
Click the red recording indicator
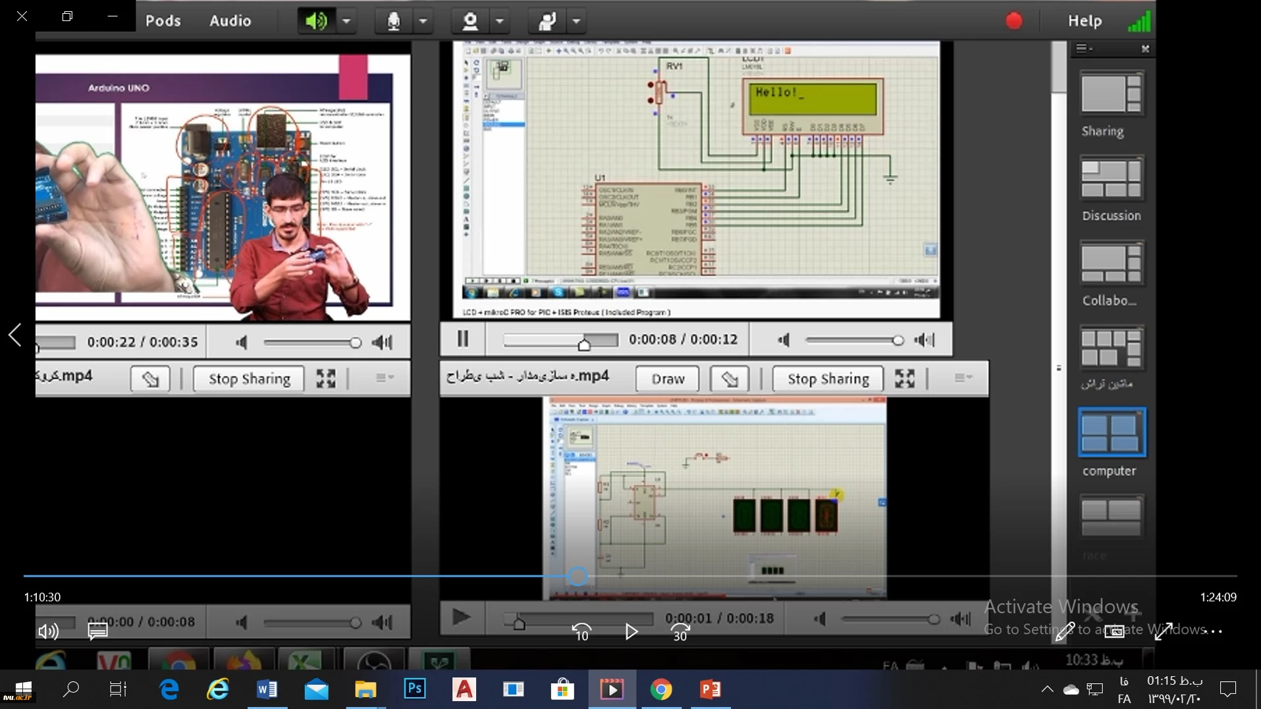pos(1013,21)
